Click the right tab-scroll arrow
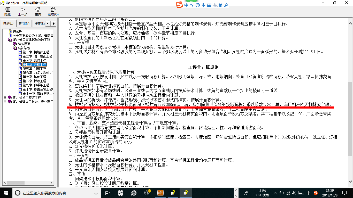 [53, 24]
